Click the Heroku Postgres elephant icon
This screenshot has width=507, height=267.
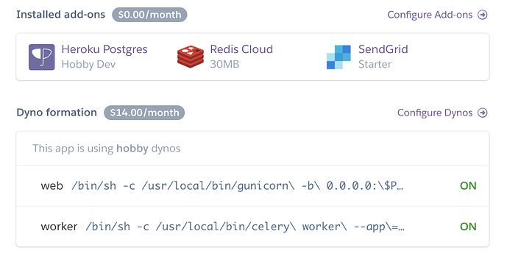42,57
